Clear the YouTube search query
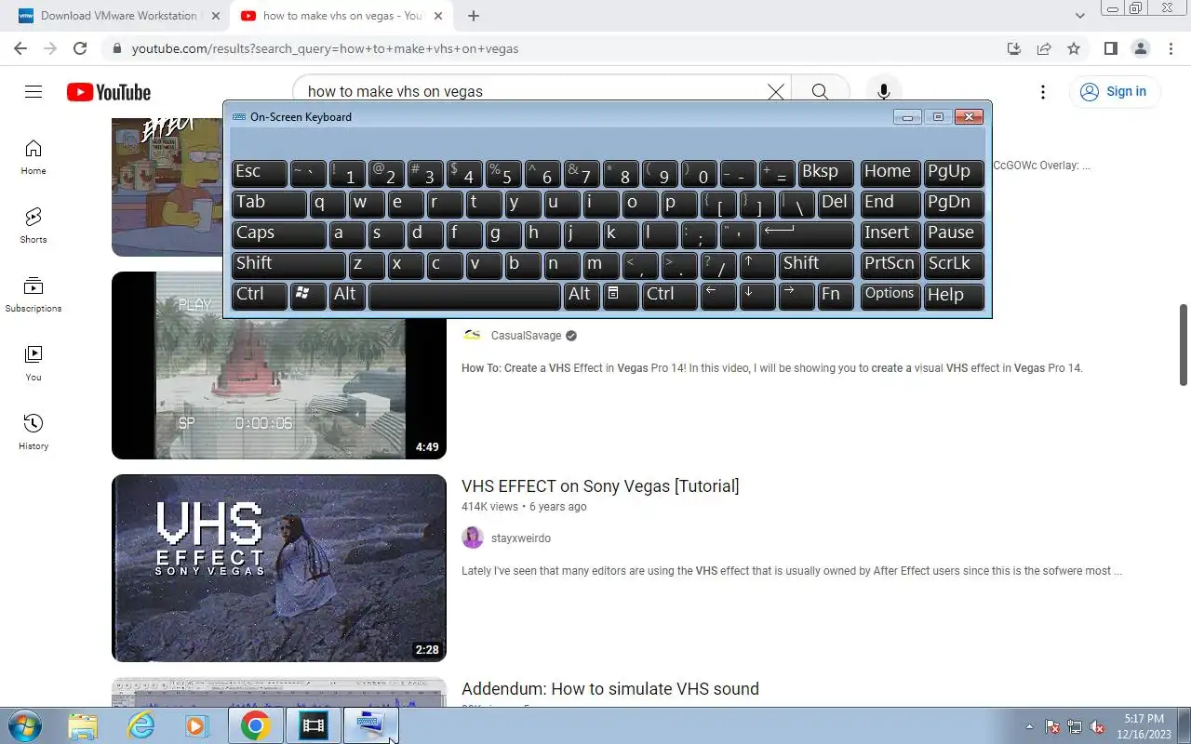Image resolution: width=1191 pixels, height=744 pixels. pos(775,91)
